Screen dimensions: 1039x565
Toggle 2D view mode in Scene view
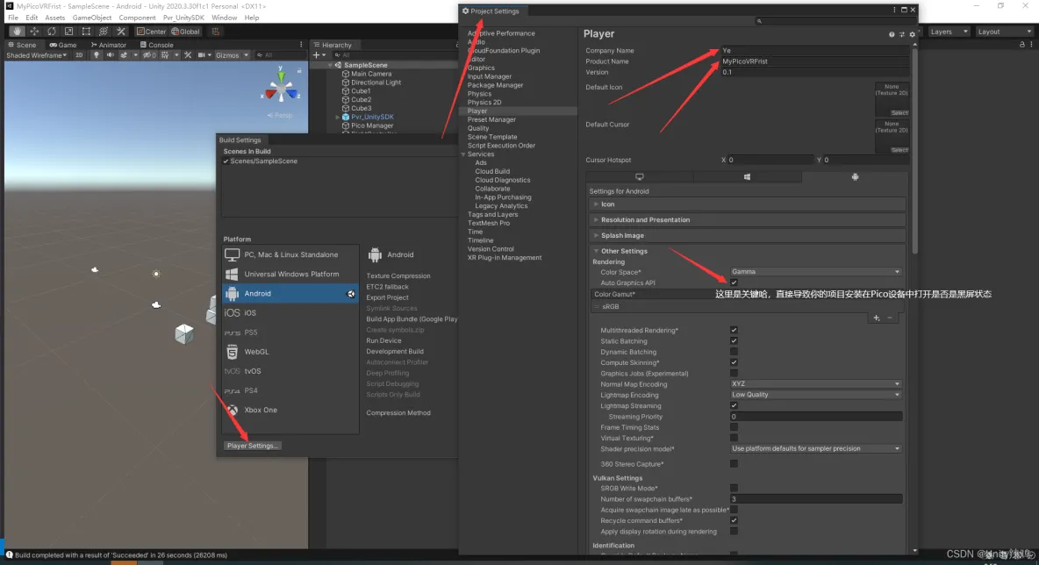click(79, 55)
